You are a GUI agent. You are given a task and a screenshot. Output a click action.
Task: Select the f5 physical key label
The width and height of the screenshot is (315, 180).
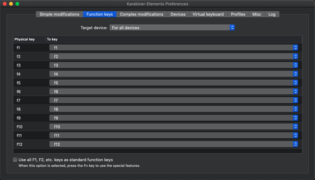[x=19, y=83]
